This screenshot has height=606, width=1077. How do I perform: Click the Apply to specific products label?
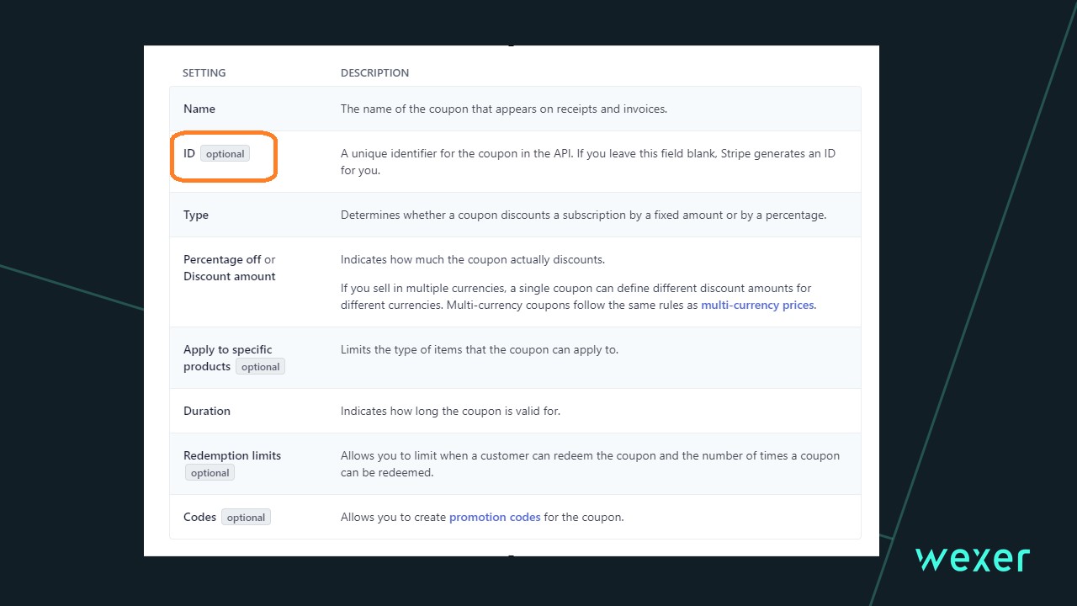coord(227,349)
